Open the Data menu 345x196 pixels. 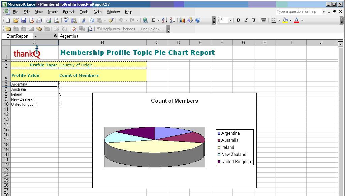coord(97,12)
